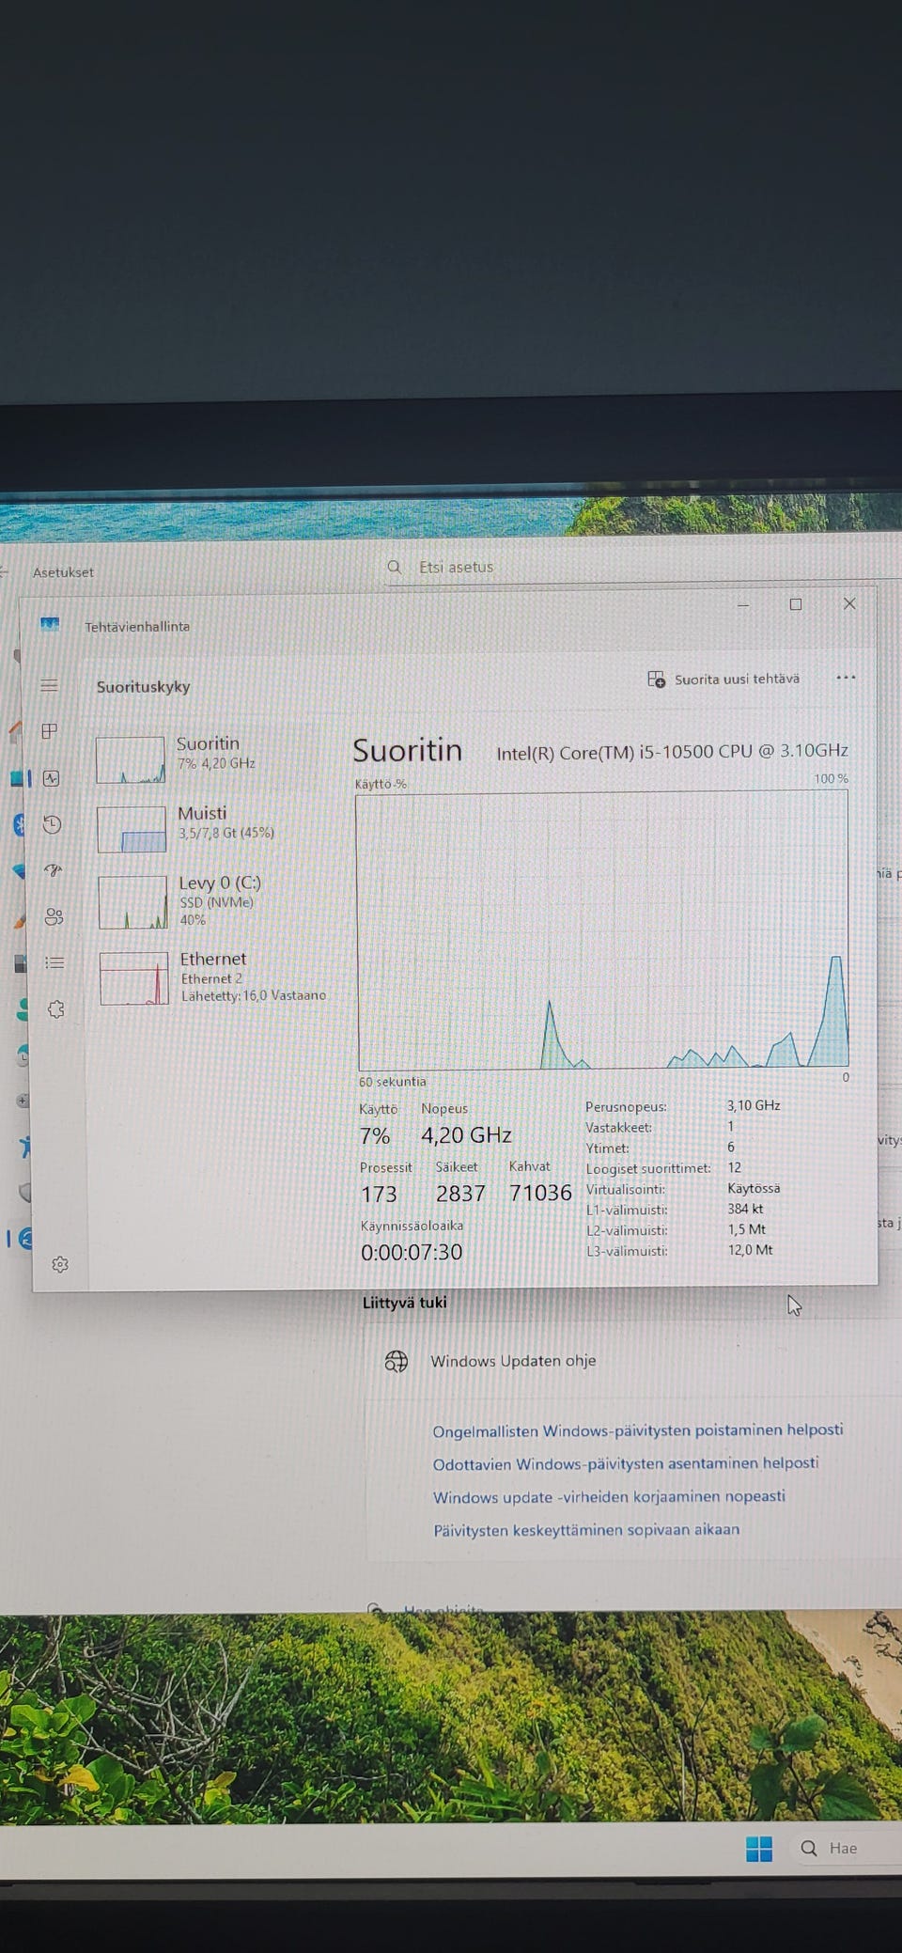Open the Users page icon

(x=54, y=916)
